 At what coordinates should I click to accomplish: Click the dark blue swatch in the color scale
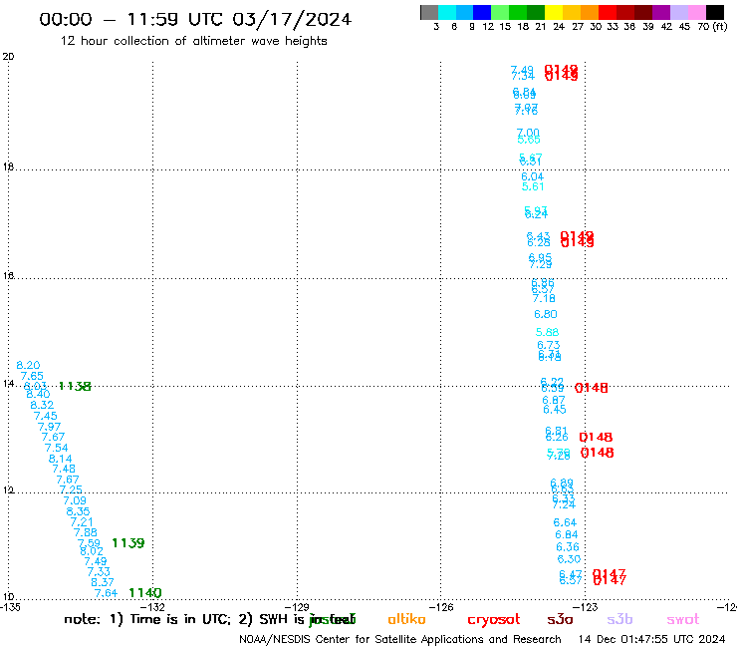point(482,12)
